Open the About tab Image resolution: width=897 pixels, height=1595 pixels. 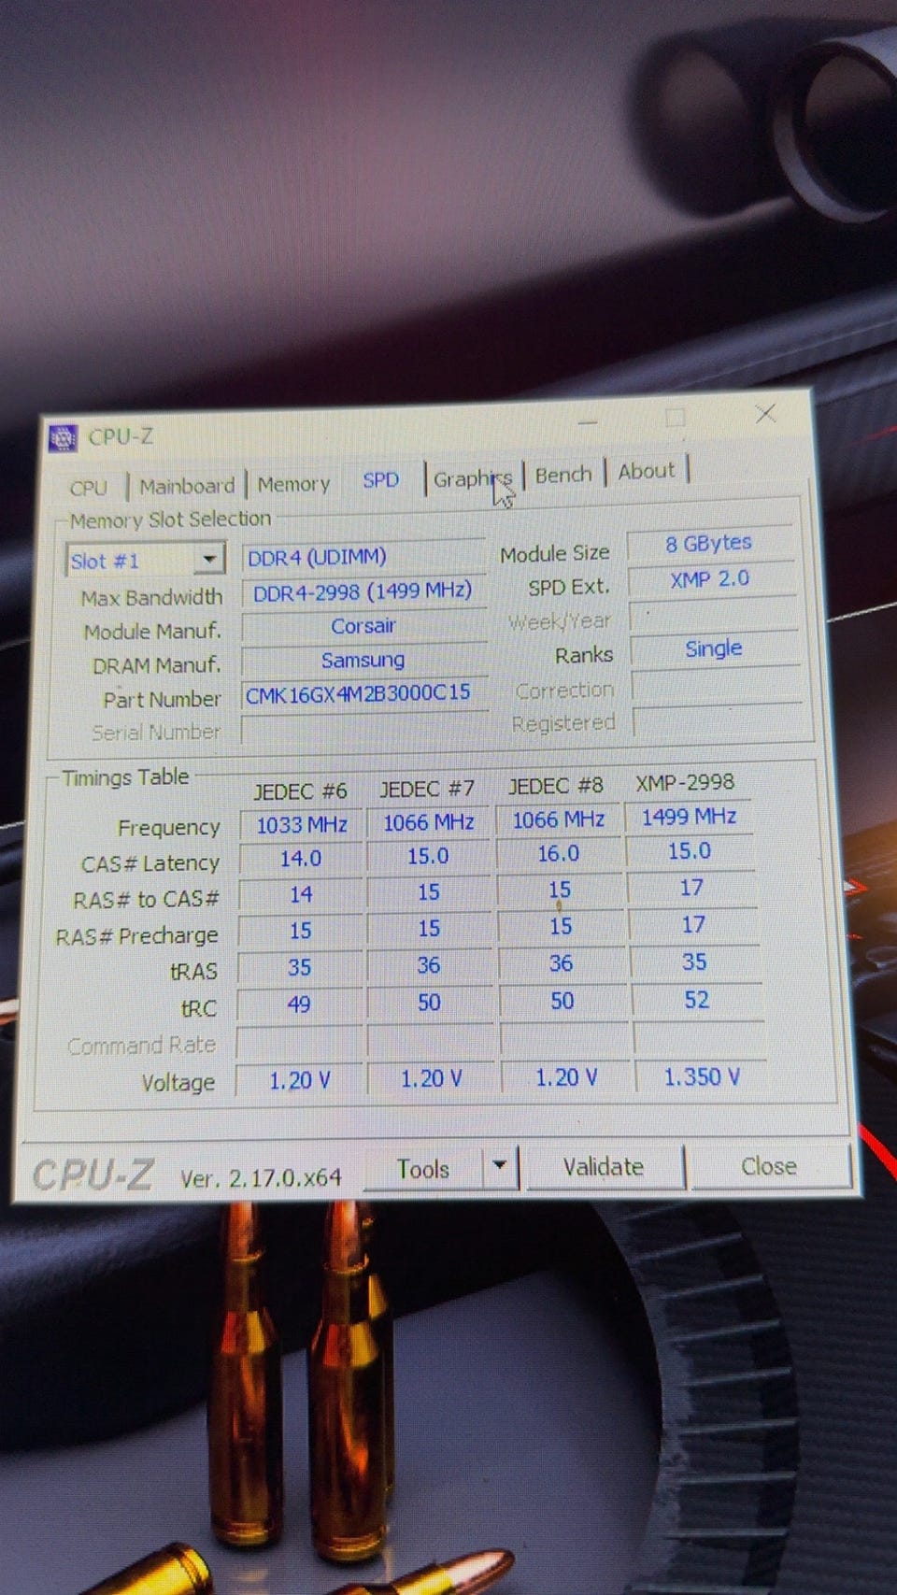[x=646, y=471]
